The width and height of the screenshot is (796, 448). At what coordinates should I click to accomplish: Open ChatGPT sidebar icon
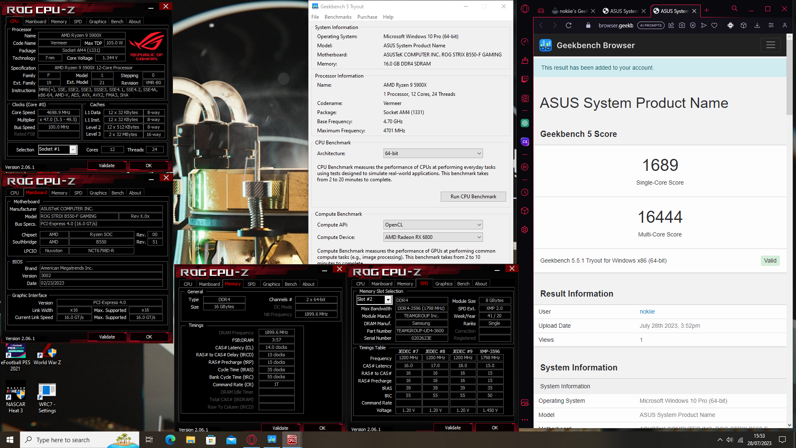point(525,123)
